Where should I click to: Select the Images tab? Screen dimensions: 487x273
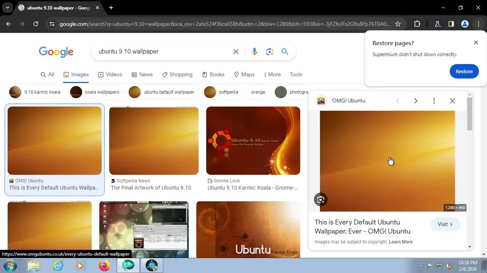tap(76, 74)
